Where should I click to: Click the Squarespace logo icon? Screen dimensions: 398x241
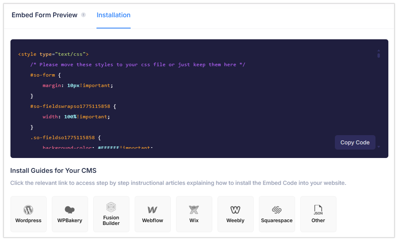tap(277, 209)
